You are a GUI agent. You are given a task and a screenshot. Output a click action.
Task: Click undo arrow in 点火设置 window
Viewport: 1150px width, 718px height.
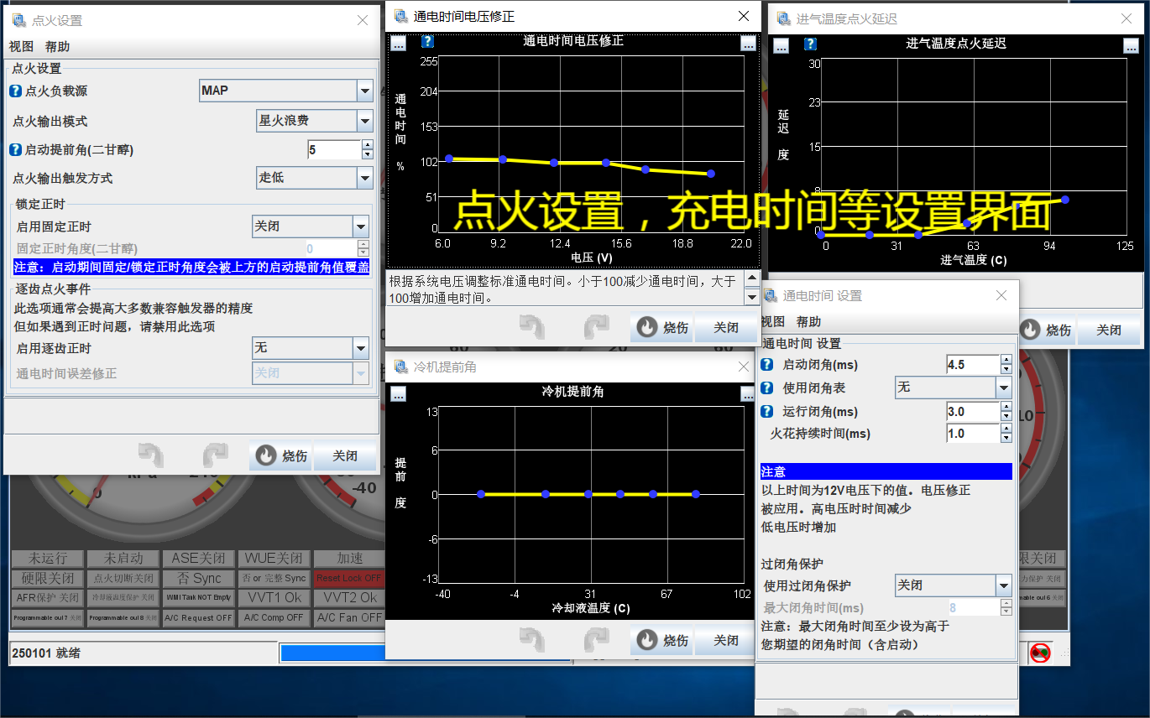coord(151,455)
